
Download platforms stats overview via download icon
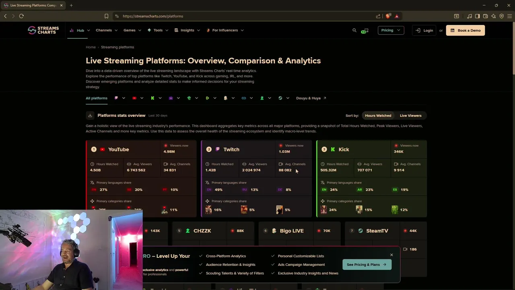[90, 116]
